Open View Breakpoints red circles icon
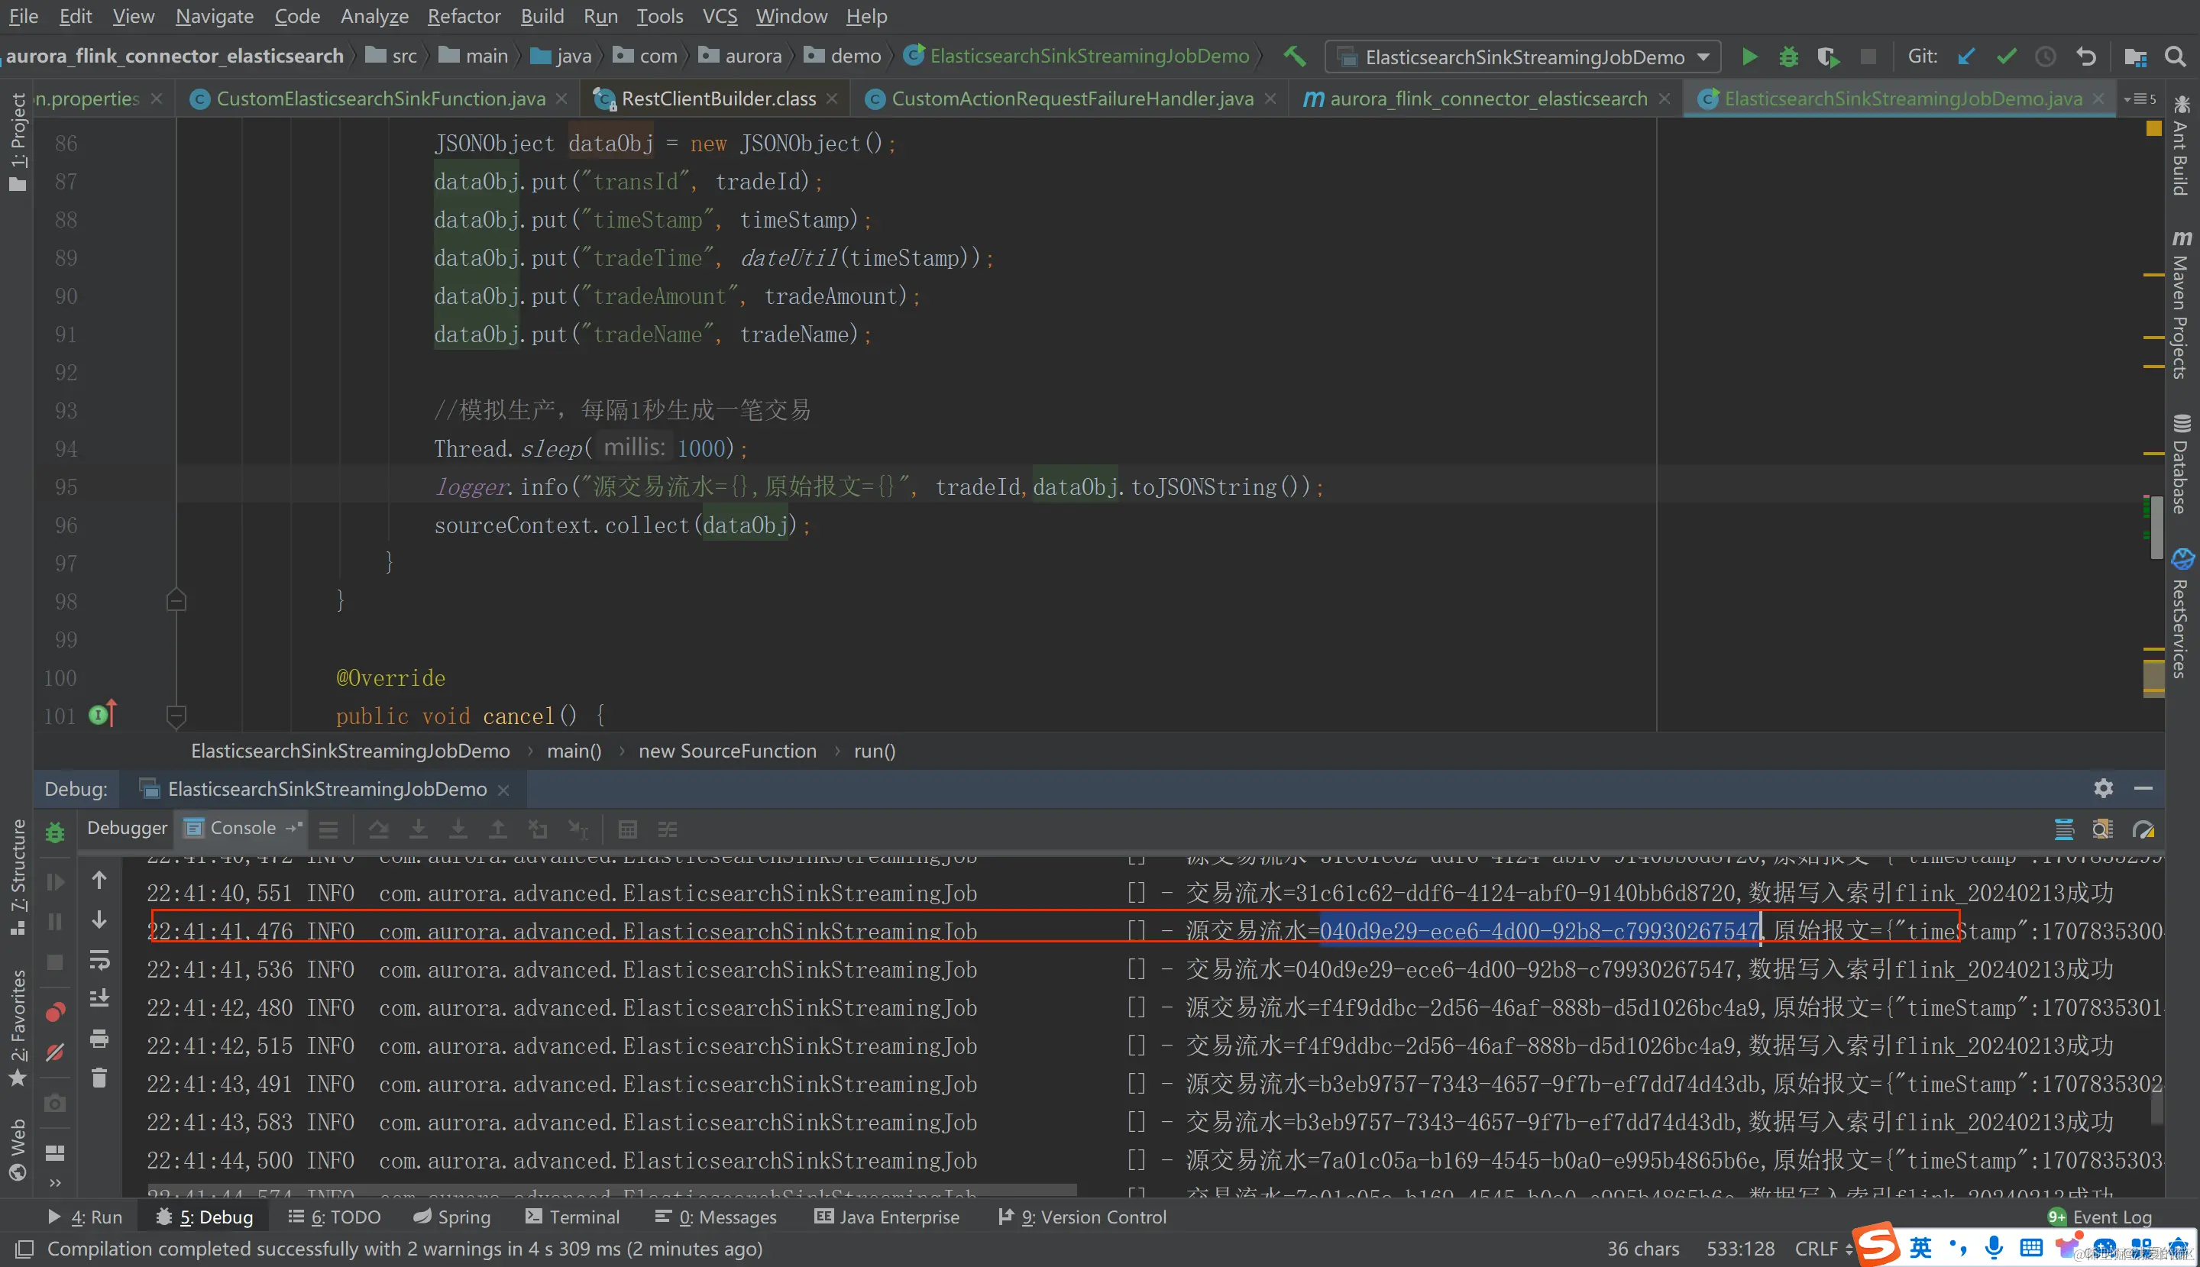2200x1267 pixels. tap(55, 1012)
